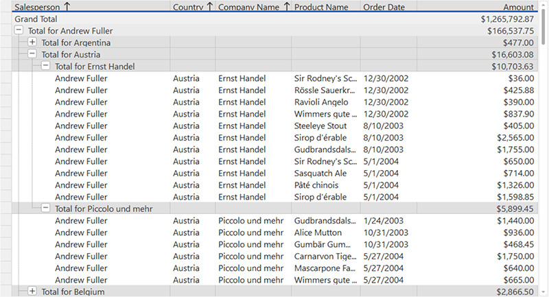The width and height of the screenshot is (549, 297).
Task: Collapse Total for Piccolo und mehr group
Action: click(45, 208)
